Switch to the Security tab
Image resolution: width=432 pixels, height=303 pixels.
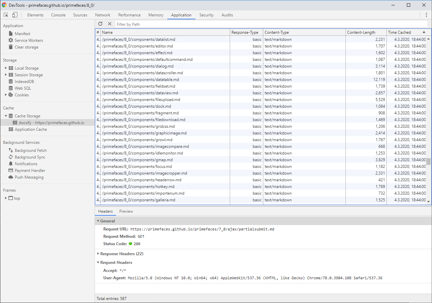206,15
